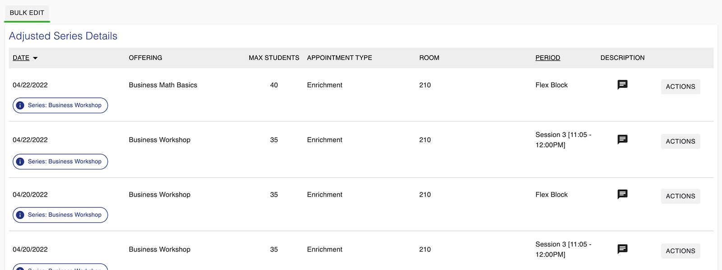Click the Adjusted Series Details heading

tap(63, 36)
